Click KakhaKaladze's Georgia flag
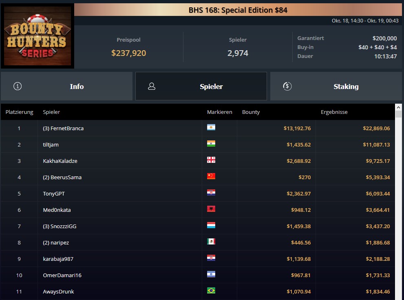Viewport: 404px width, 300px height. [211, 160]
